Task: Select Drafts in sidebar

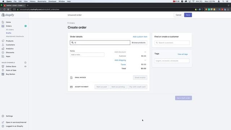Action: [9, 33]
